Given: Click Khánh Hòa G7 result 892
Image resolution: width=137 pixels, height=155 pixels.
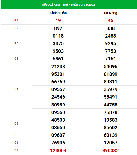Looking at the screenshot, I should (x=58, y=28).
